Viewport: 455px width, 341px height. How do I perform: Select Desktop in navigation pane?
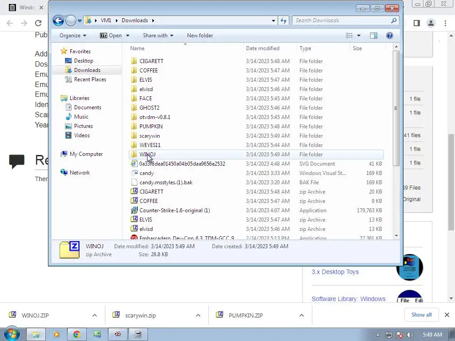(84, 60)
